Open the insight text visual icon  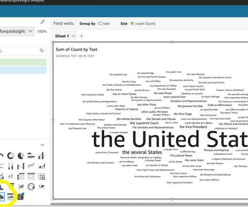pyautogui.click(x=21, y=197)
